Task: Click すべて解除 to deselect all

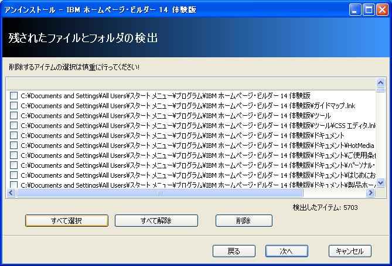Action: tap(156, 220)
